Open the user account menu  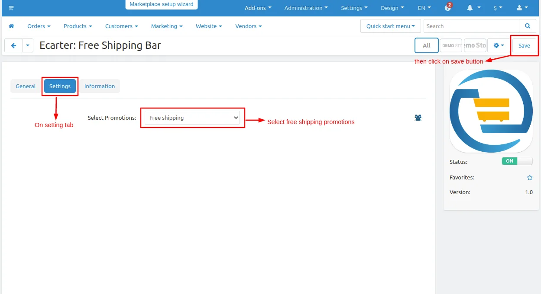tap(522, 8)
